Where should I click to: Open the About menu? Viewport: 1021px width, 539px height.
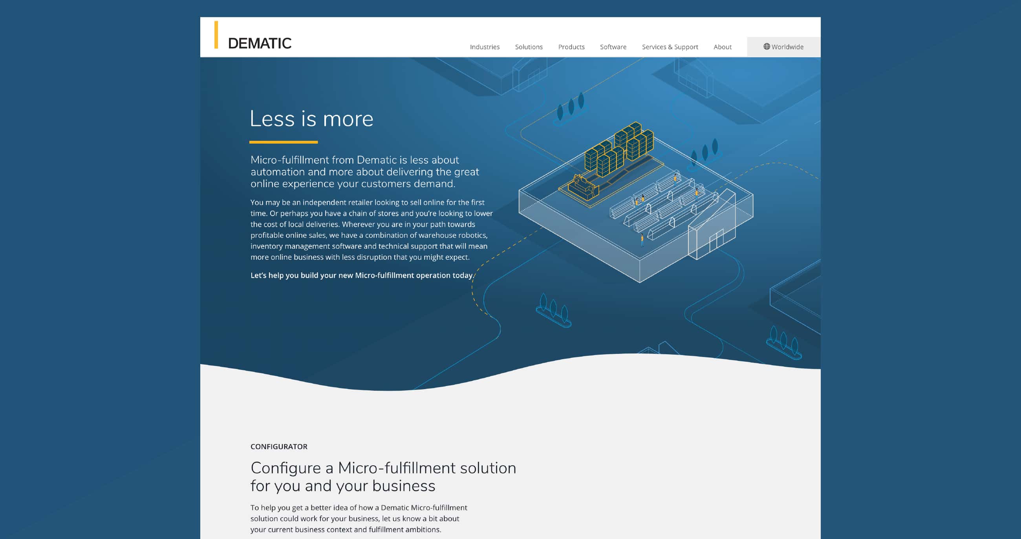tap(722, 47)
